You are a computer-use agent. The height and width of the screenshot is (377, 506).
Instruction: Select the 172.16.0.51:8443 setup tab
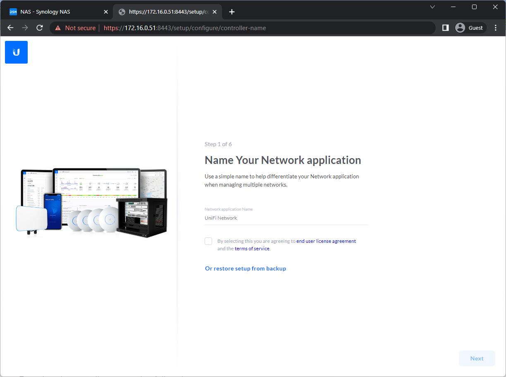167,12
